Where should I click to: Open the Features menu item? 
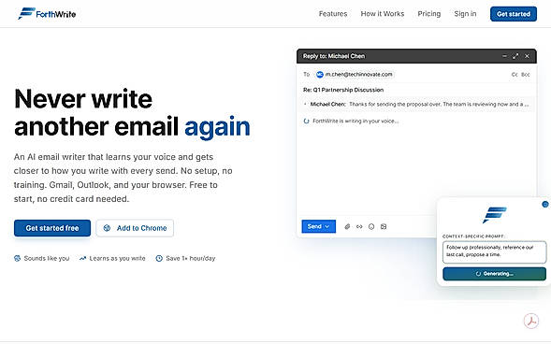[333, 14]
